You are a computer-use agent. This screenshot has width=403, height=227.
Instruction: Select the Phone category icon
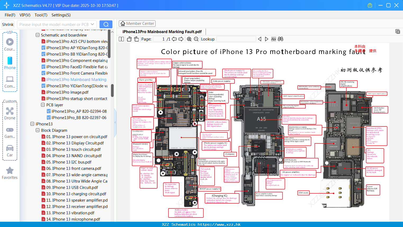pyautogui.click(x=10, y=63)
